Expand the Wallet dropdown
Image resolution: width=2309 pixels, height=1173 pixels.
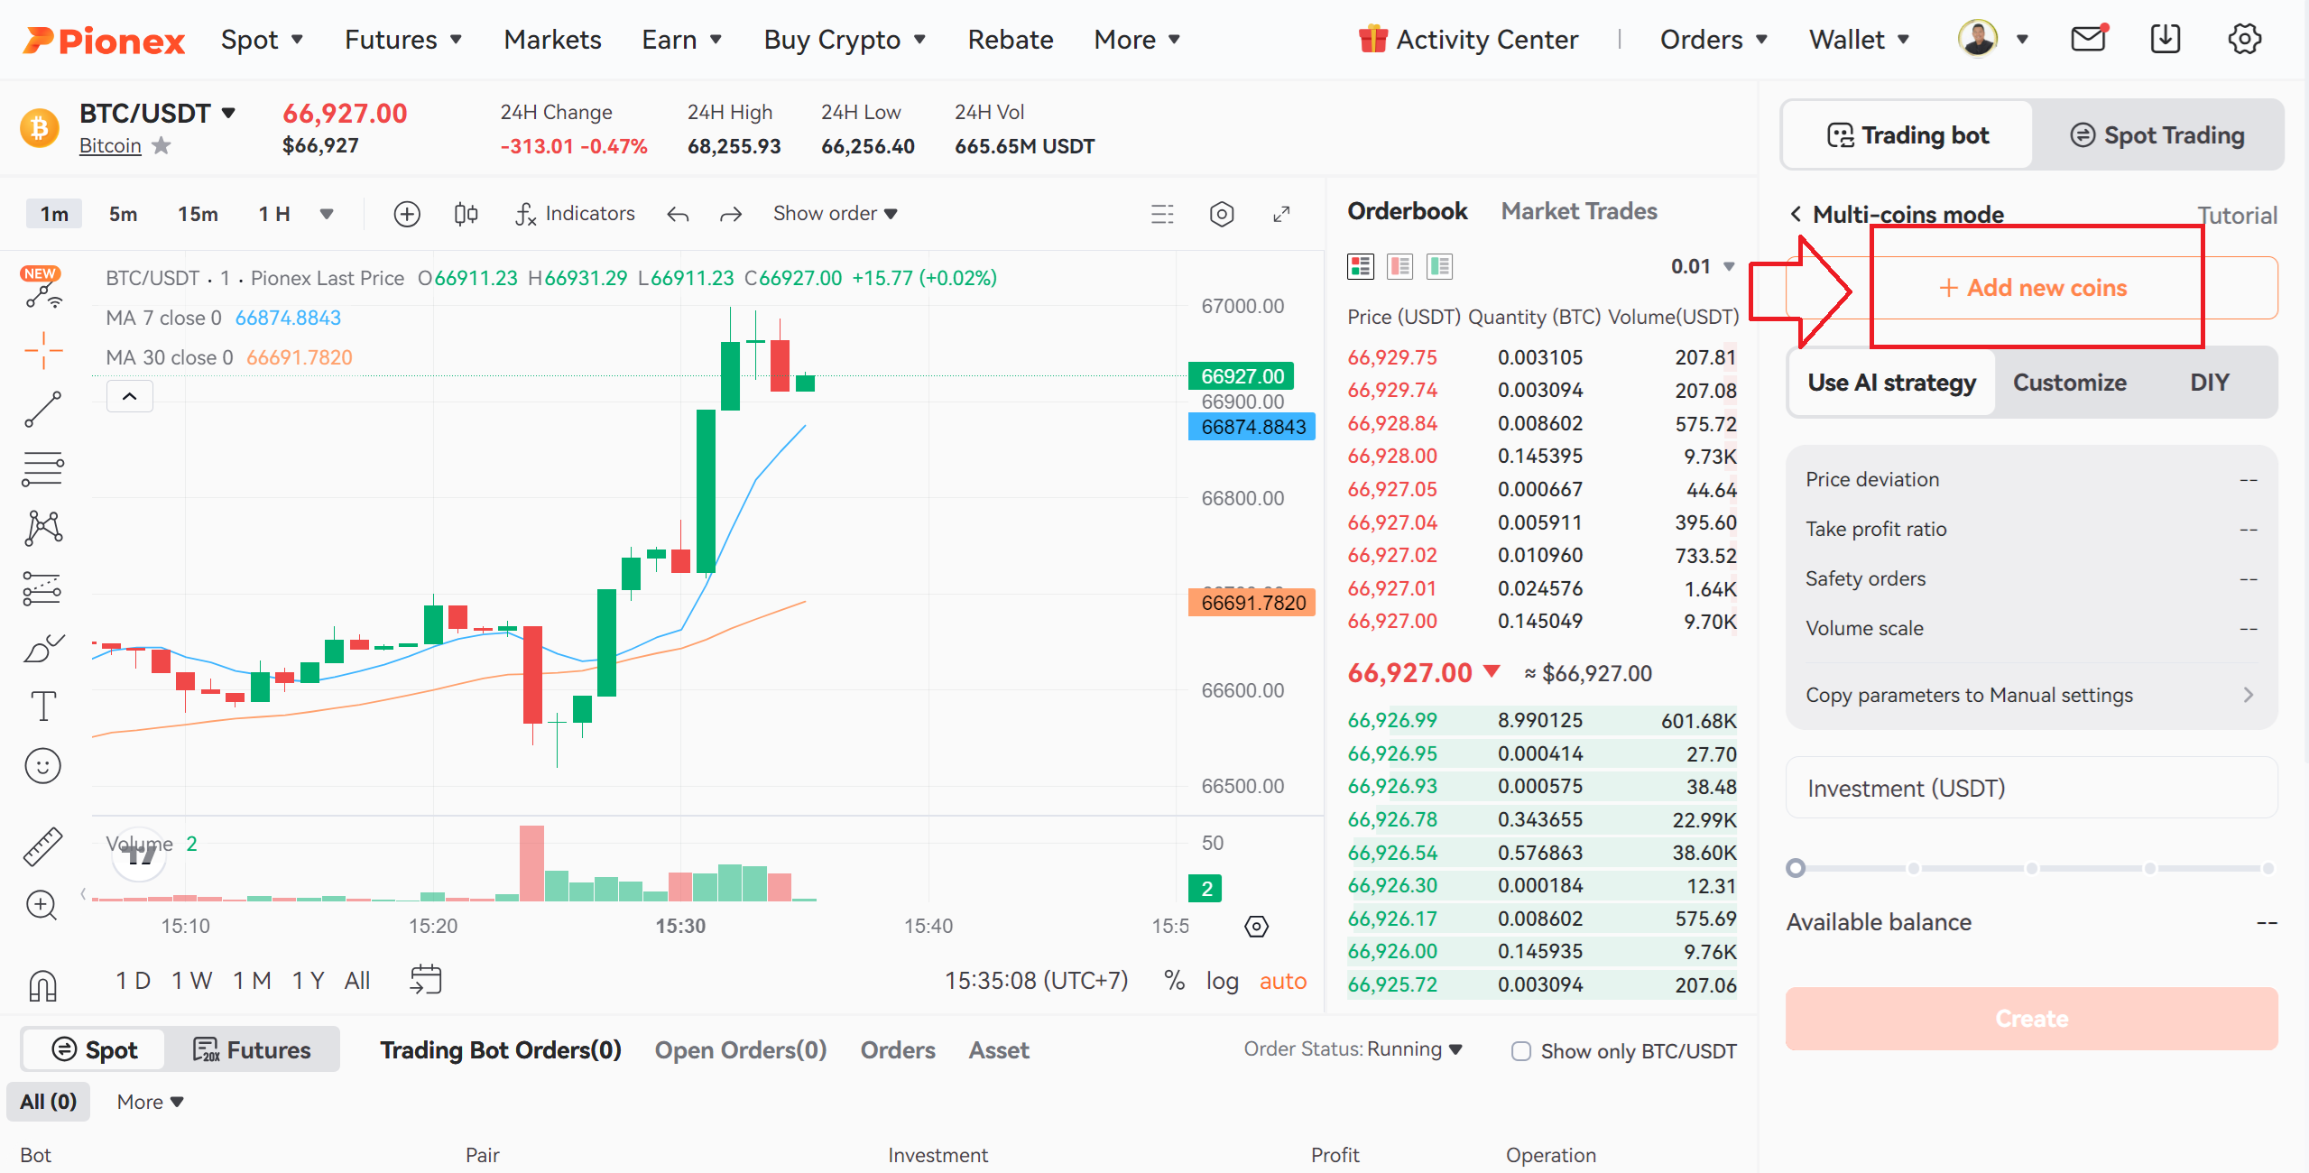click(x=1860, y=40)
